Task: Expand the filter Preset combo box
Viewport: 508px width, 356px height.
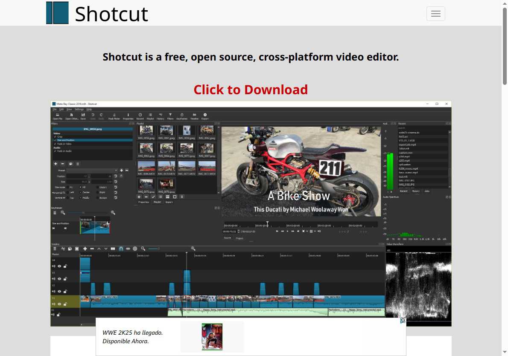Action: coord(92,170)
